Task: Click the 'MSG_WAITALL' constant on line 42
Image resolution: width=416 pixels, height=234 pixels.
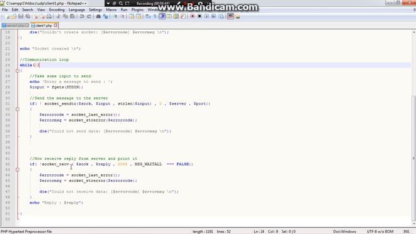Action: click(148, 164)
